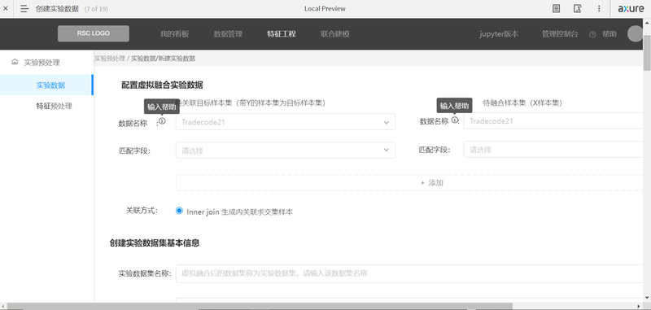Screen dimensions: 651x310
Task: Click the right 输入帮助 tooltip
Action: [x=455, y=106]
